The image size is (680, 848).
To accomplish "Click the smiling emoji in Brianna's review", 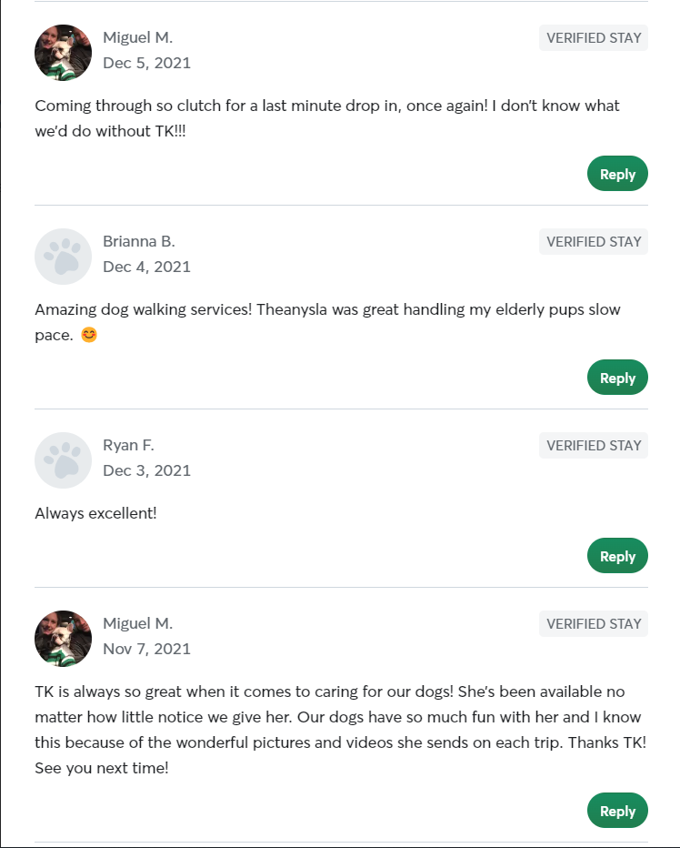I will (88, 335).
